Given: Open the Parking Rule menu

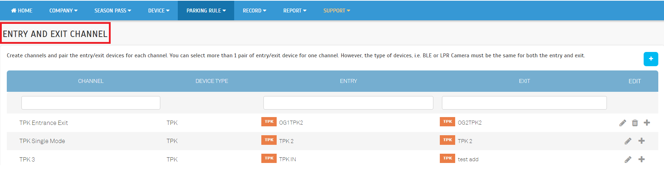Looking at the screenshot, I should click(x=206, y=11).
